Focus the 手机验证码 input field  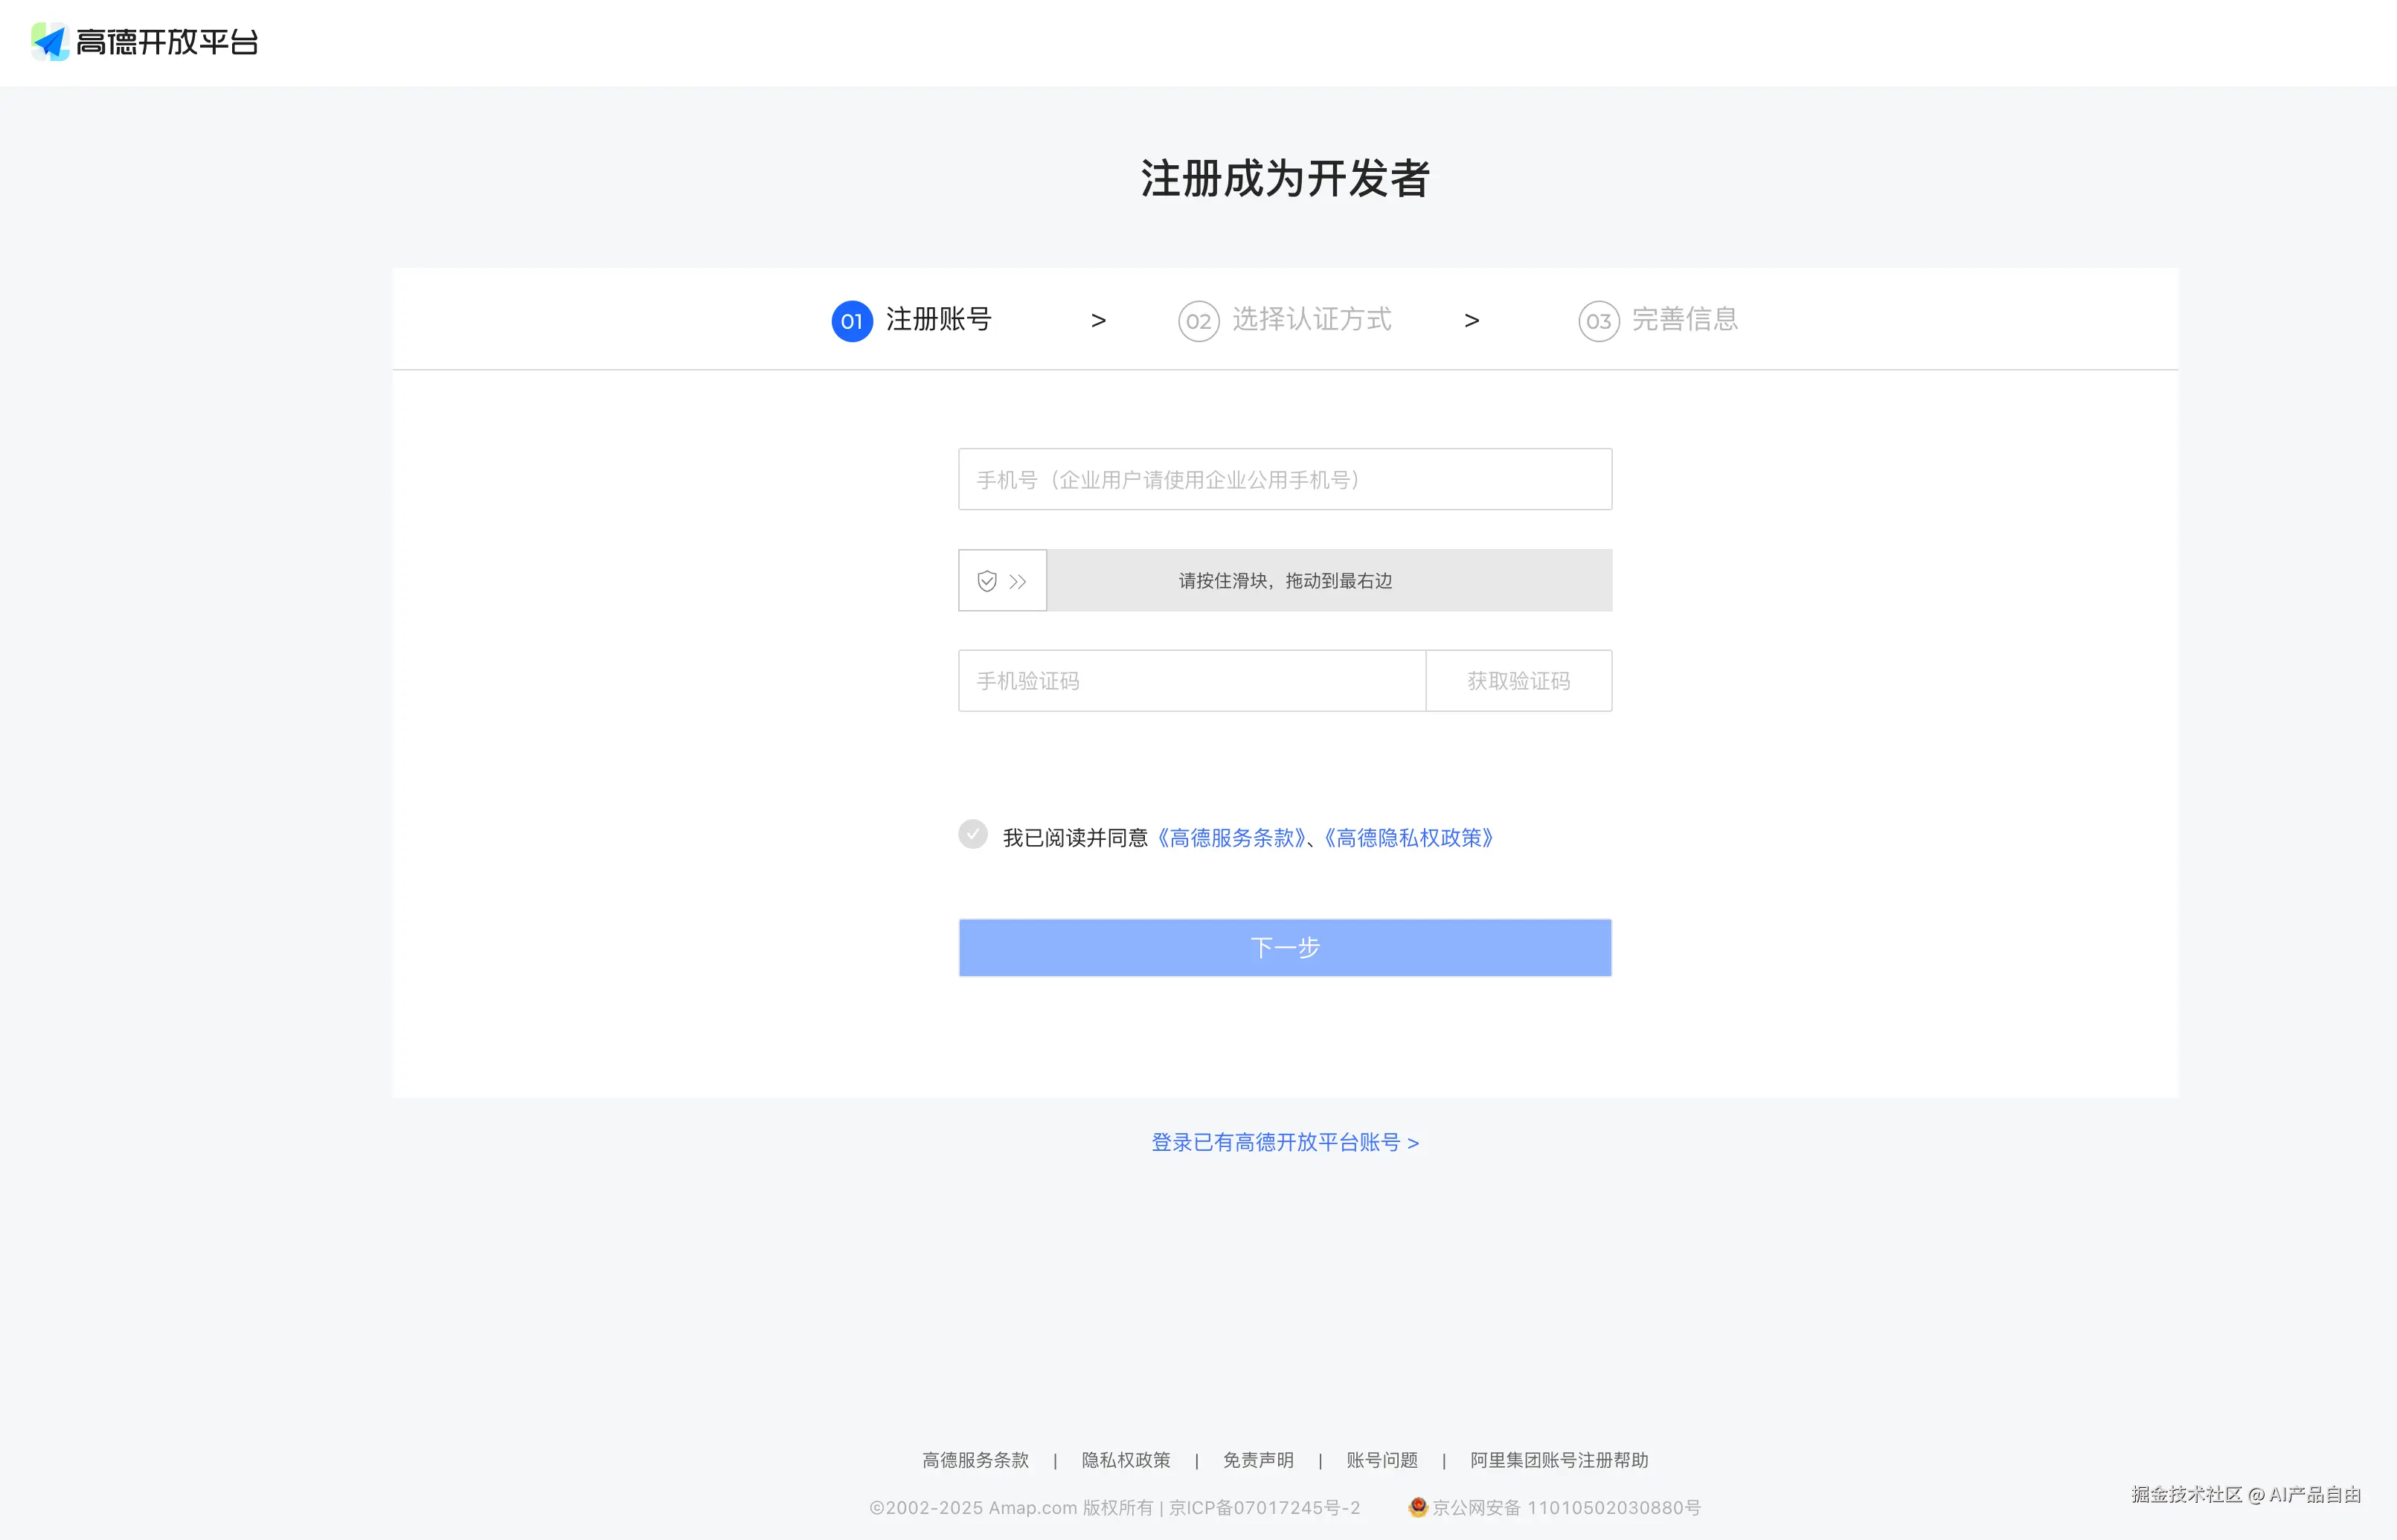point(1192,681)
